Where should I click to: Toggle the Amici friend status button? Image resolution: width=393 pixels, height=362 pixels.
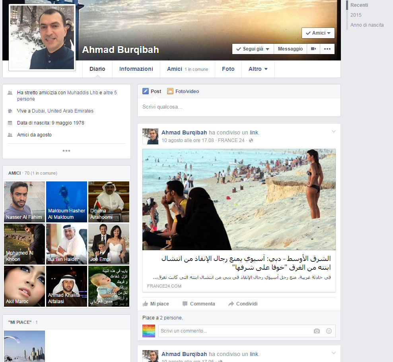click(318, 33)
